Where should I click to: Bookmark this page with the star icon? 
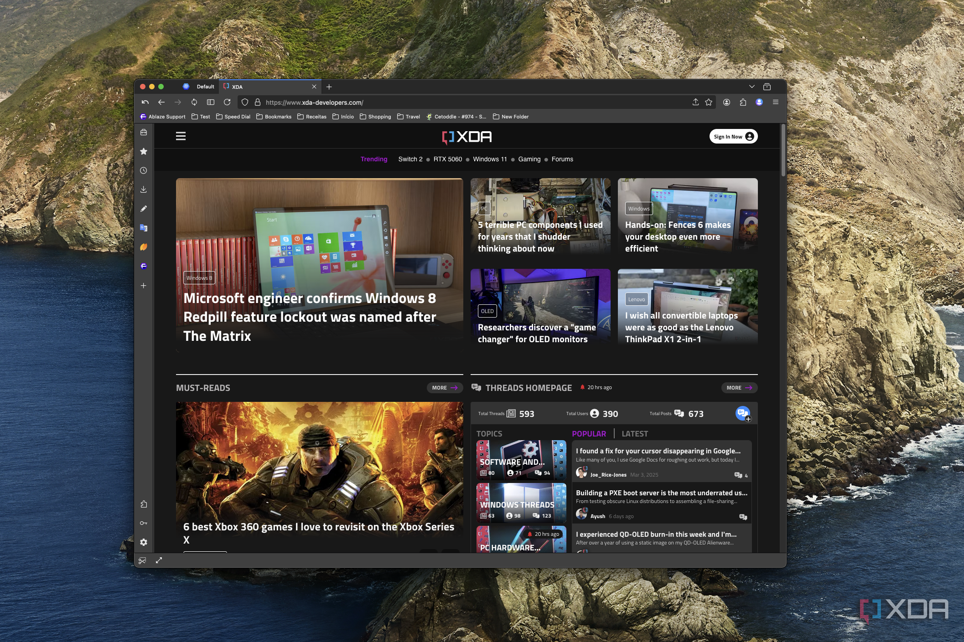pyautogui.click(x=709, y=103)
